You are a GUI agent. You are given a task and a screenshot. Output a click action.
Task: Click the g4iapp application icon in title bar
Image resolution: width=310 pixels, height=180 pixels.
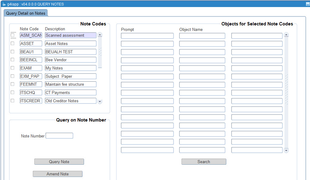point(4,4)
